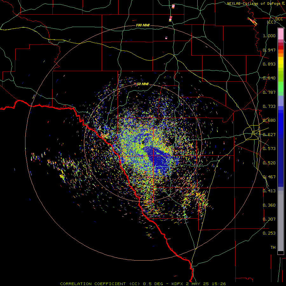The width and height of the screenshot is (286, 286).
Task: Pick the red color bar segment
Action: point(281,48)
